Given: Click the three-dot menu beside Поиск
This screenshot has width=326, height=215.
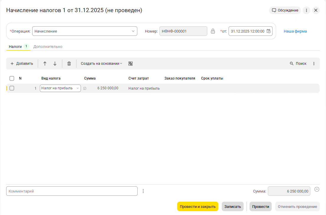Looking at the screenshot, I should coord(314,64).
